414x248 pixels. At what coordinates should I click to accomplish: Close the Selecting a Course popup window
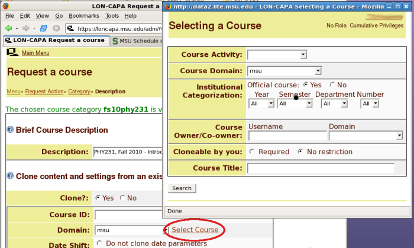click(406, 6)
